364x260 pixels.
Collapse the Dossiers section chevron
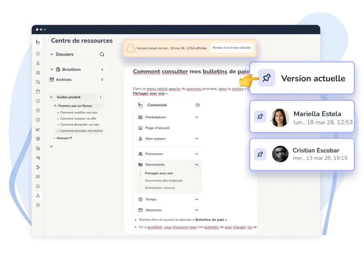click(52, 54)
